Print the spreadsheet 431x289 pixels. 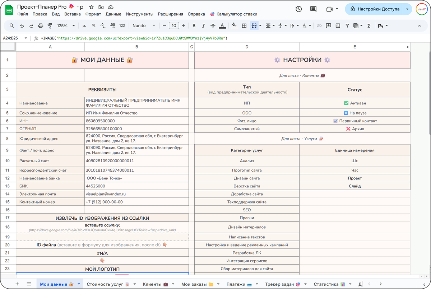click(x=41, y=26)
